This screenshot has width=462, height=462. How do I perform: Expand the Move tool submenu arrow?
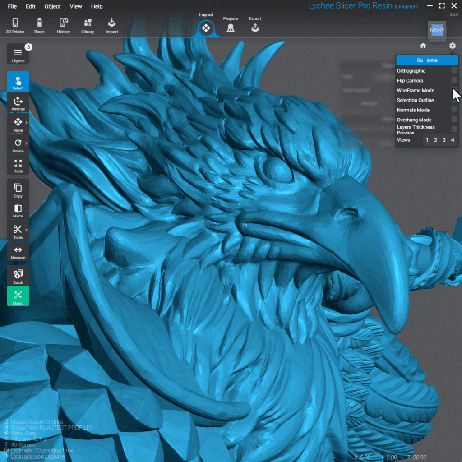pos(27,123)
